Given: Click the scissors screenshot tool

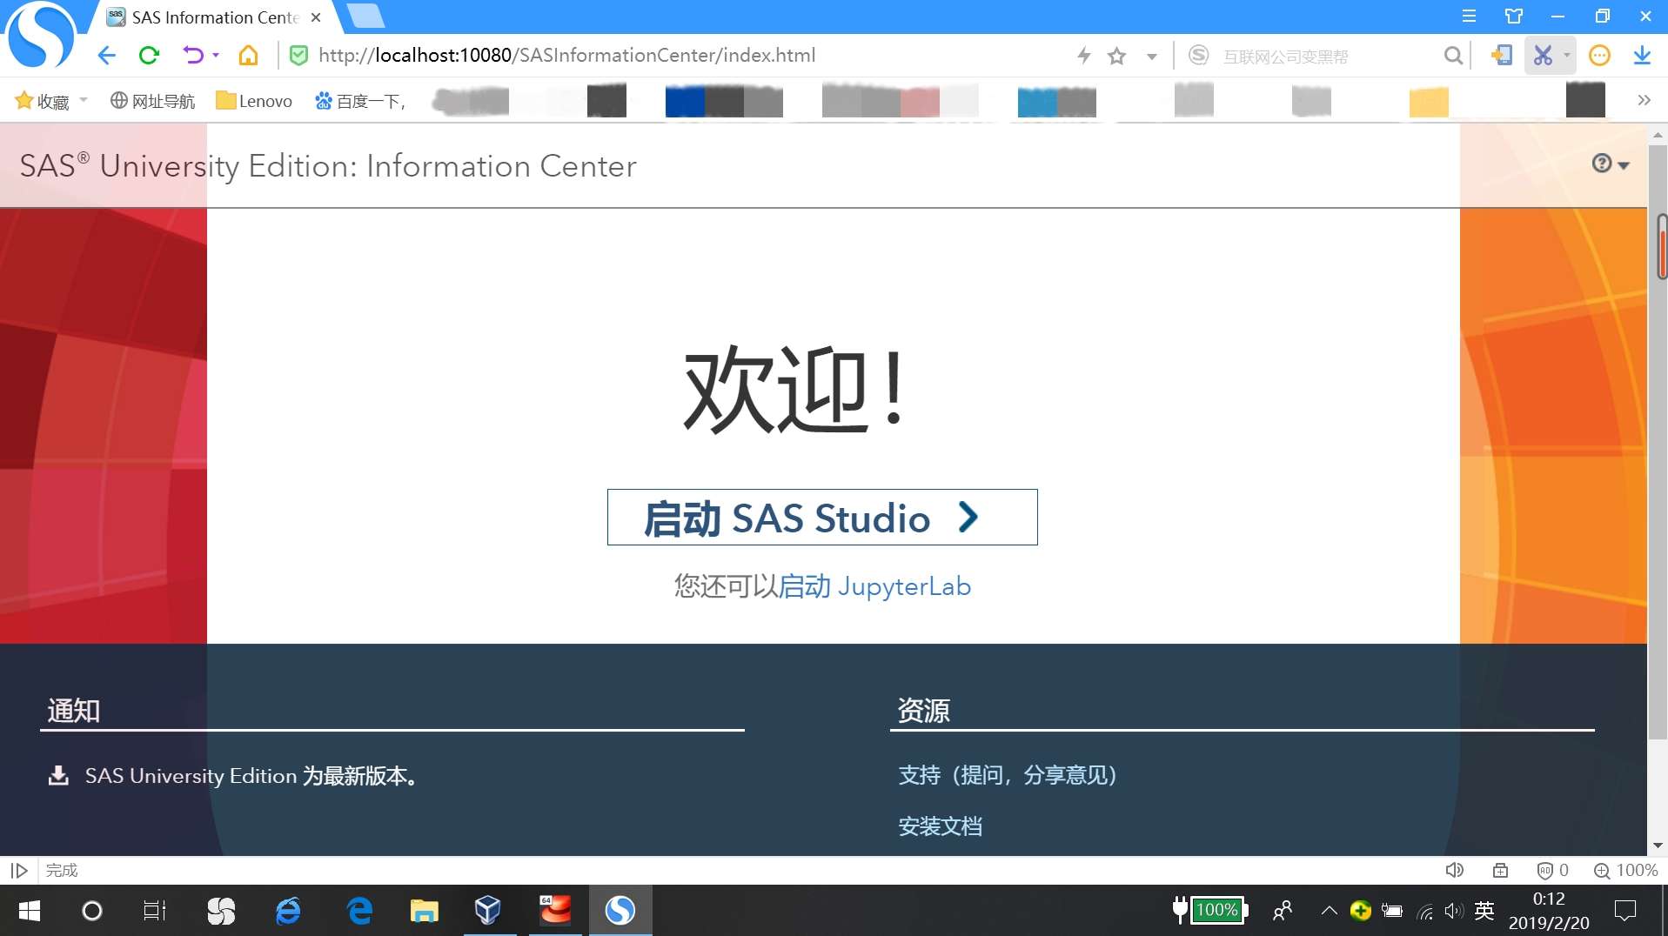Looking at the screenshot, I should [x=1543, y=56].
